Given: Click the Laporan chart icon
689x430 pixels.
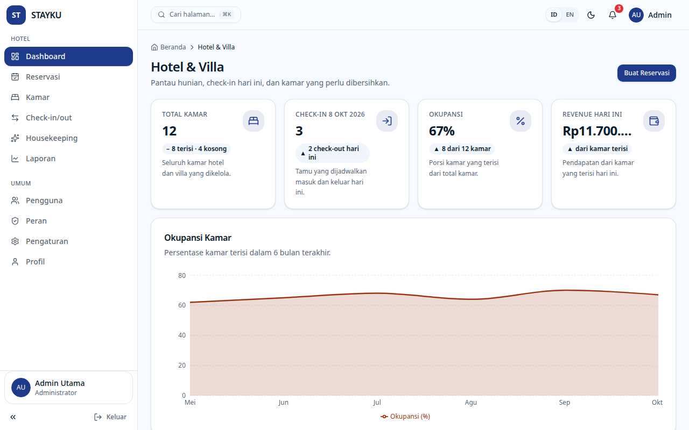Looking at the screenshot, I should (15, 159).
